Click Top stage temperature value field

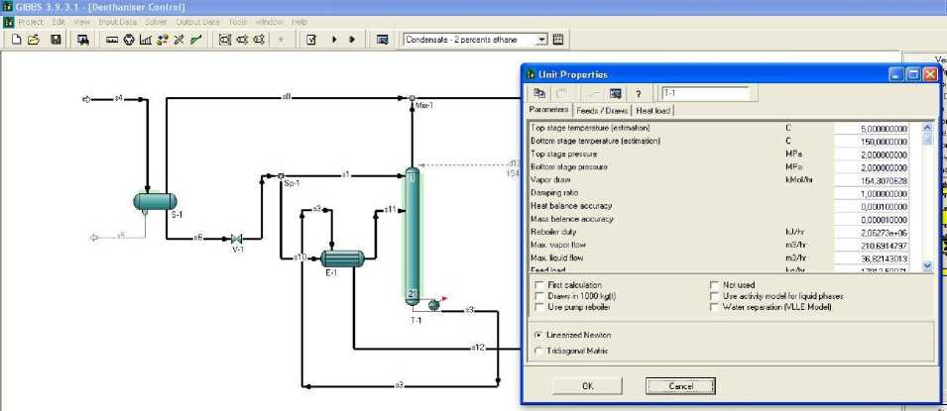coord(872,129)
